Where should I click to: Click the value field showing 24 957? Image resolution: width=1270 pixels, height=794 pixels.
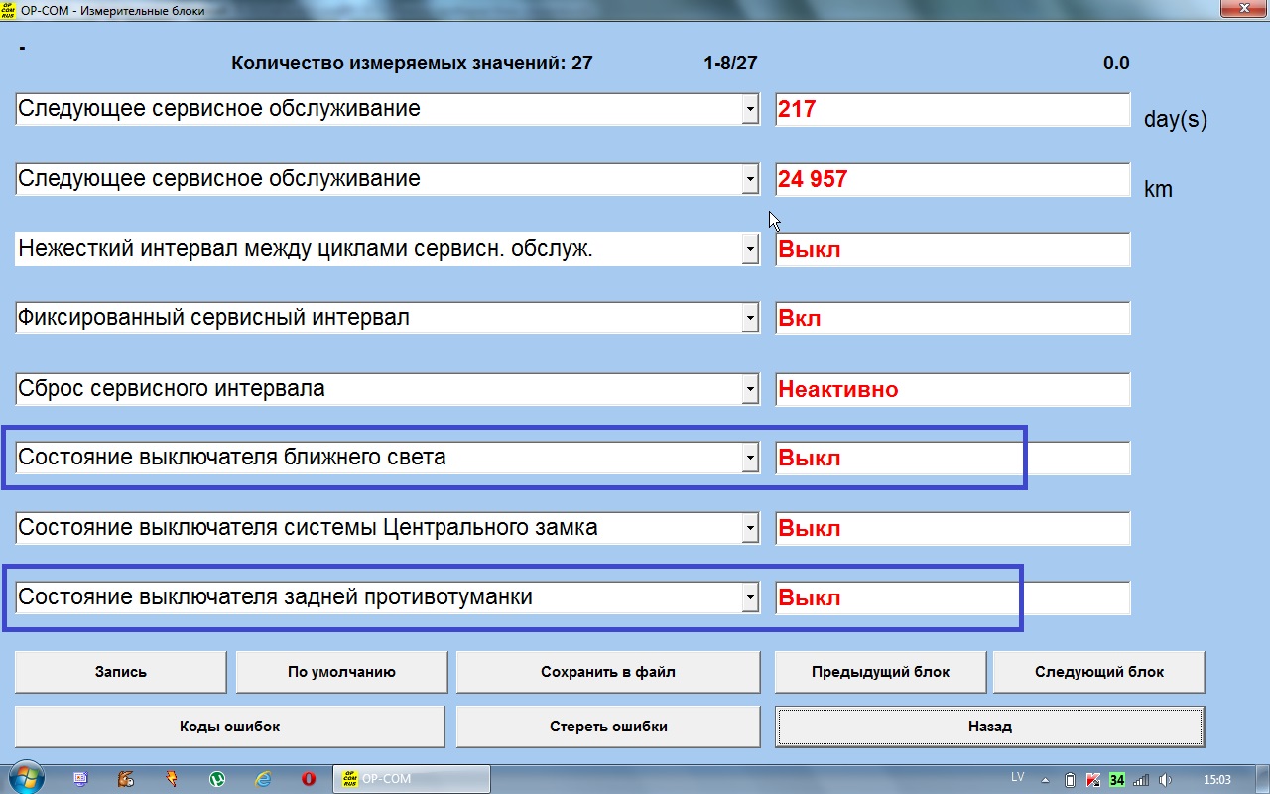[952, 180]
